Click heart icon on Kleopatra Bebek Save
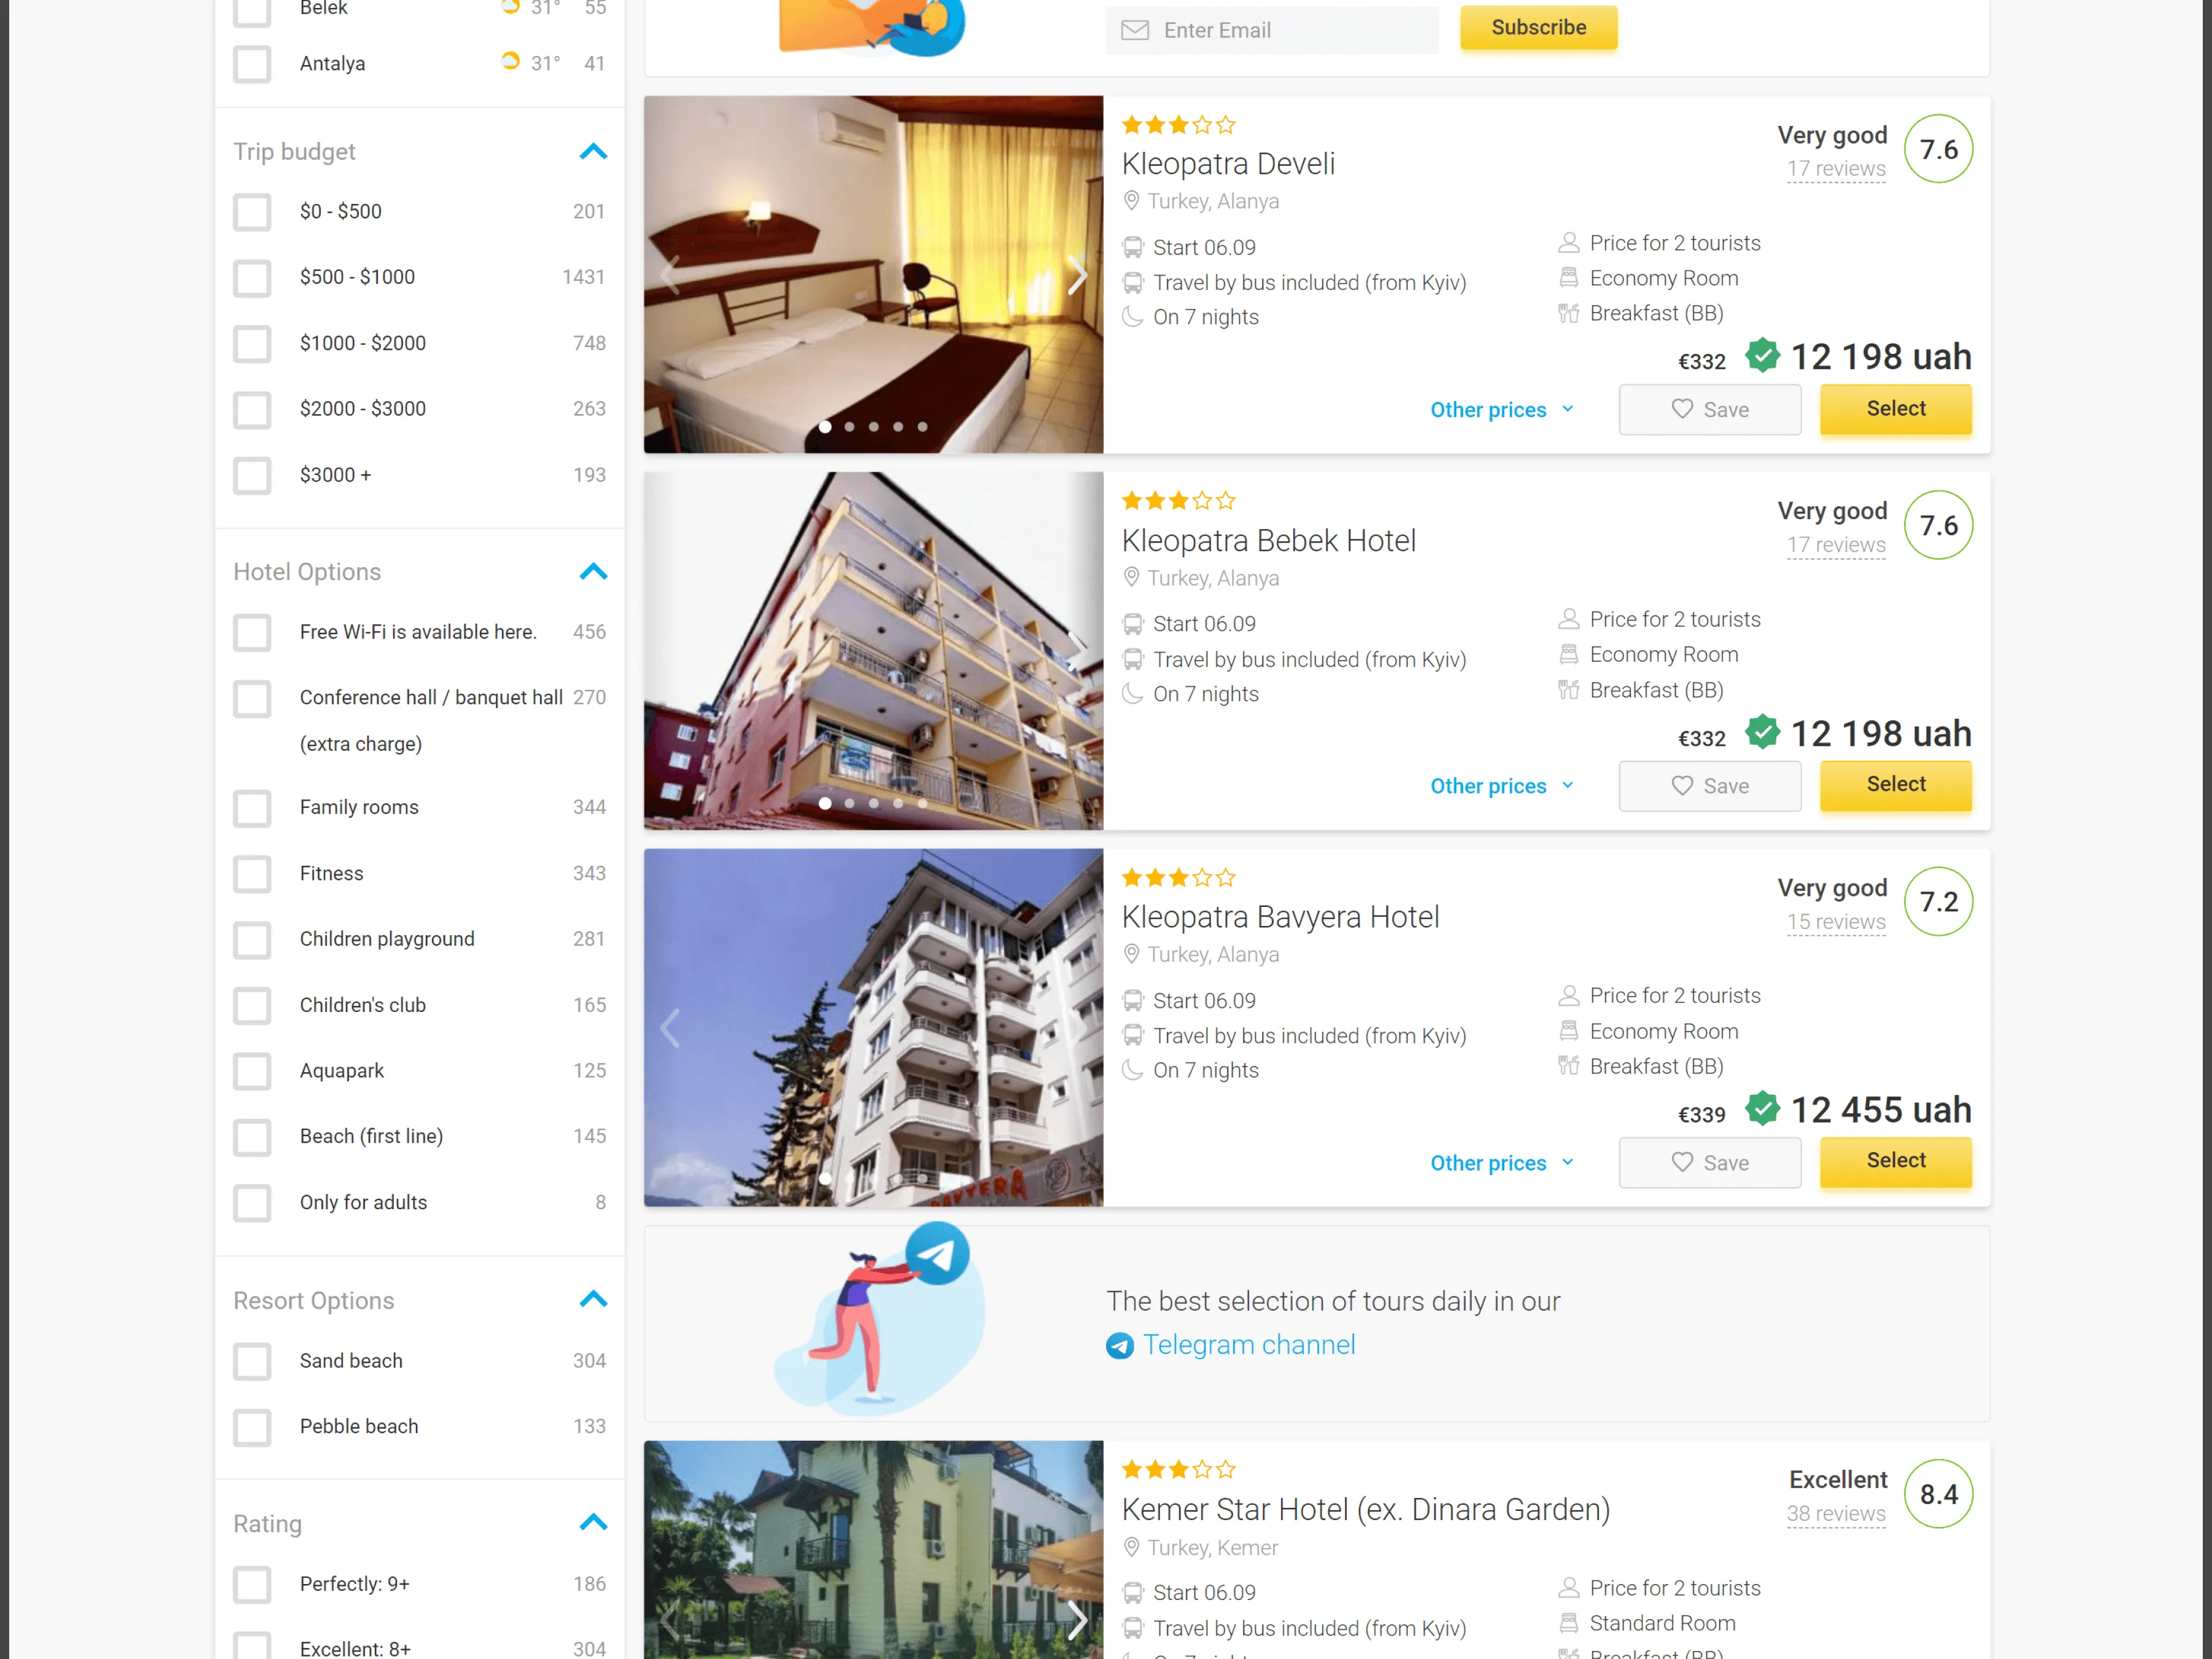Viewport: 2212px width, 1659px height. point(1682,786)
